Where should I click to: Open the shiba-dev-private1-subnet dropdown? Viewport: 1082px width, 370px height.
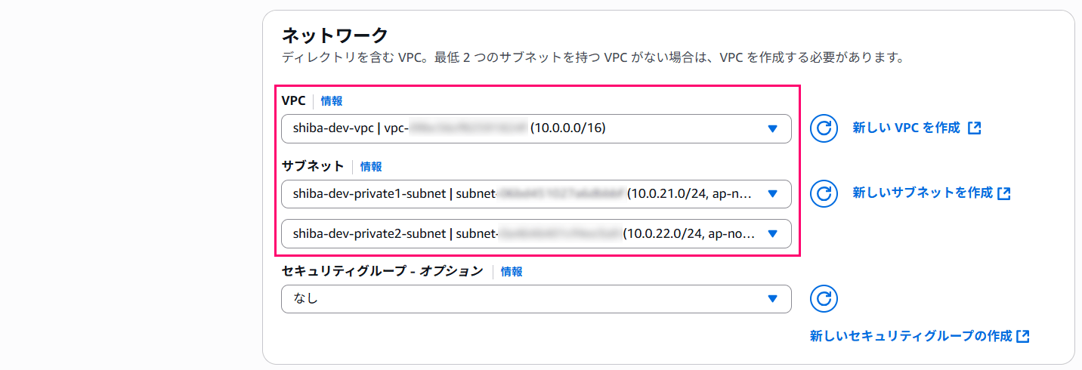click(x=521, y=194)
